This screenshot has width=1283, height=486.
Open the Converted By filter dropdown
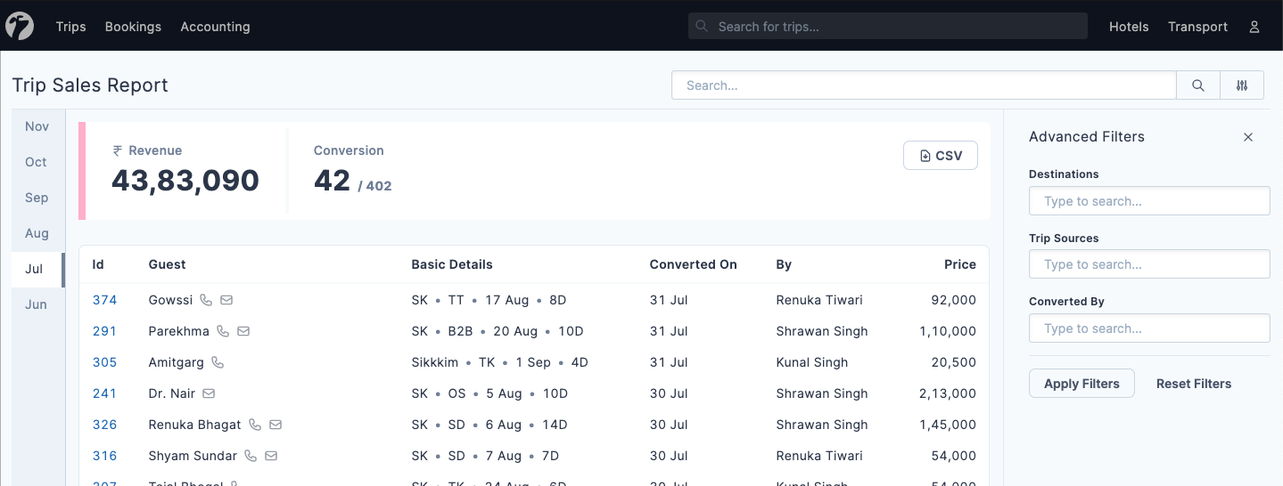1148,328
